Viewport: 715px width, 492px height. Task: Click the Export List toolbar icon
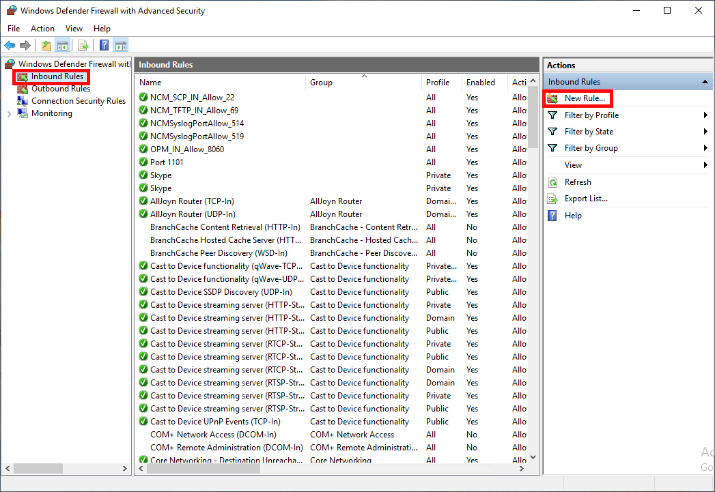(83, 45)
